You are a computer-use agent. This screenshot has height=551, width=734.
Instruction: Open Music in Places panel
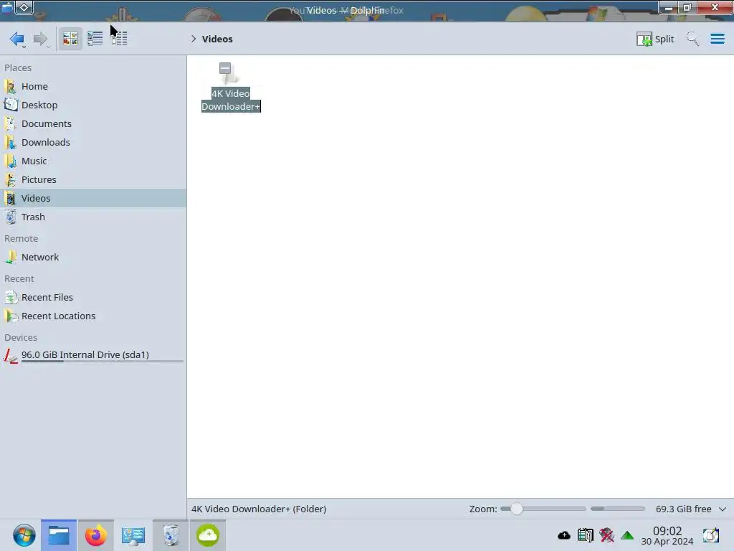[x=93, y=161]
